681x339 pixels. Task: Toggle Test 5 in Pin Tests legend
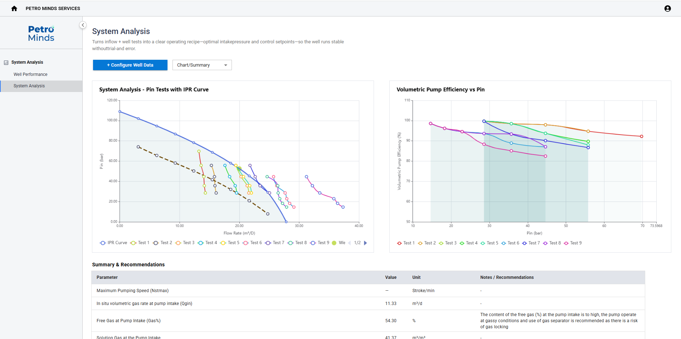pos(230,243)
